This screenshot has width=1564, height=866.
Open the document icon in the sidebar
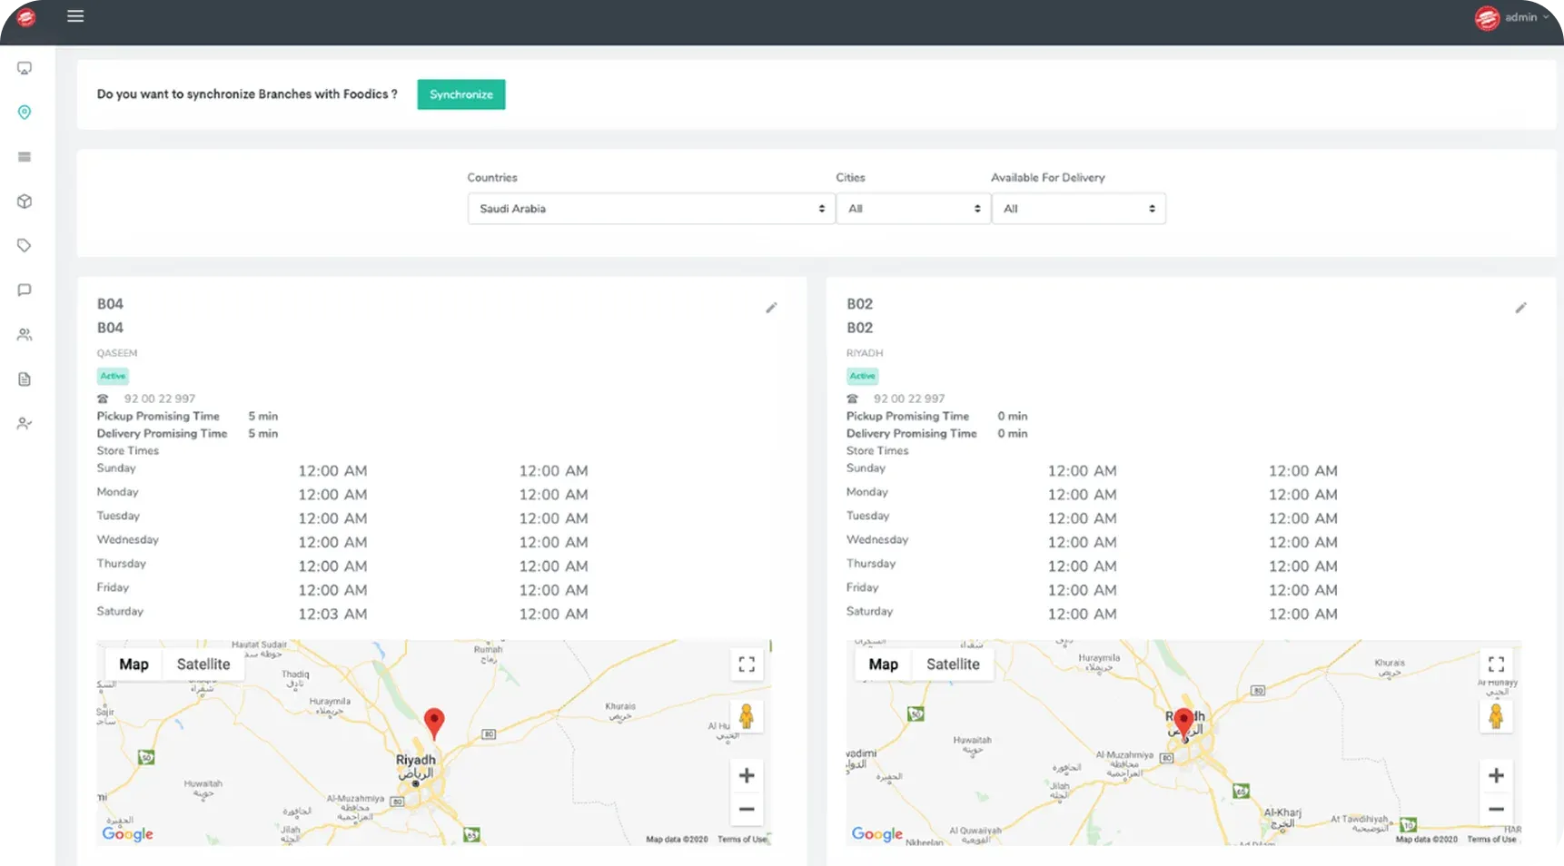coord(25,379)
